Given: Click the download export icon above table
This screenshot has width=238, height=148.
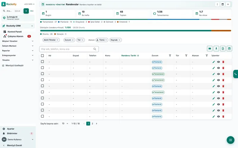Looking at the screenshot, I should tap(216, 49).
